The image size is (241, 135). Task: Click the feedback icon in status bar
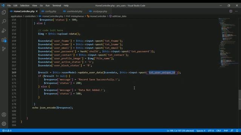point(232,130)
